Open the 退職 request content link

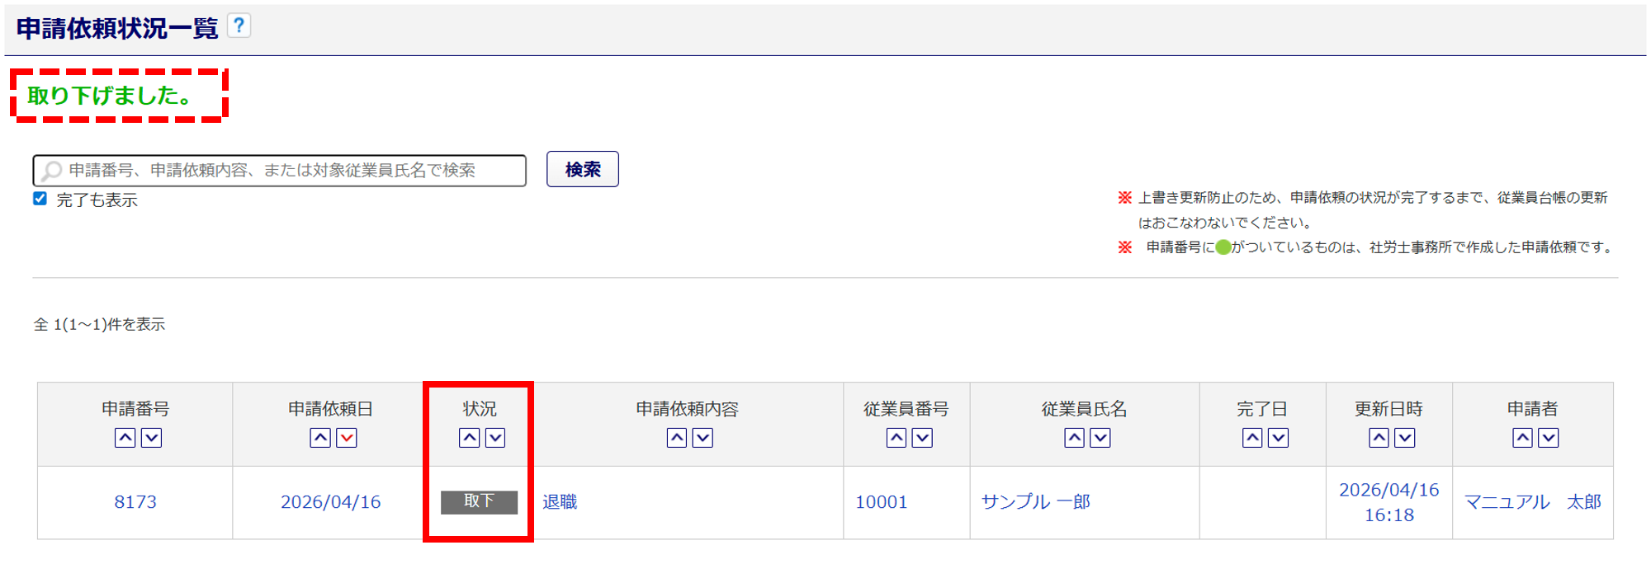pos(560,502)
